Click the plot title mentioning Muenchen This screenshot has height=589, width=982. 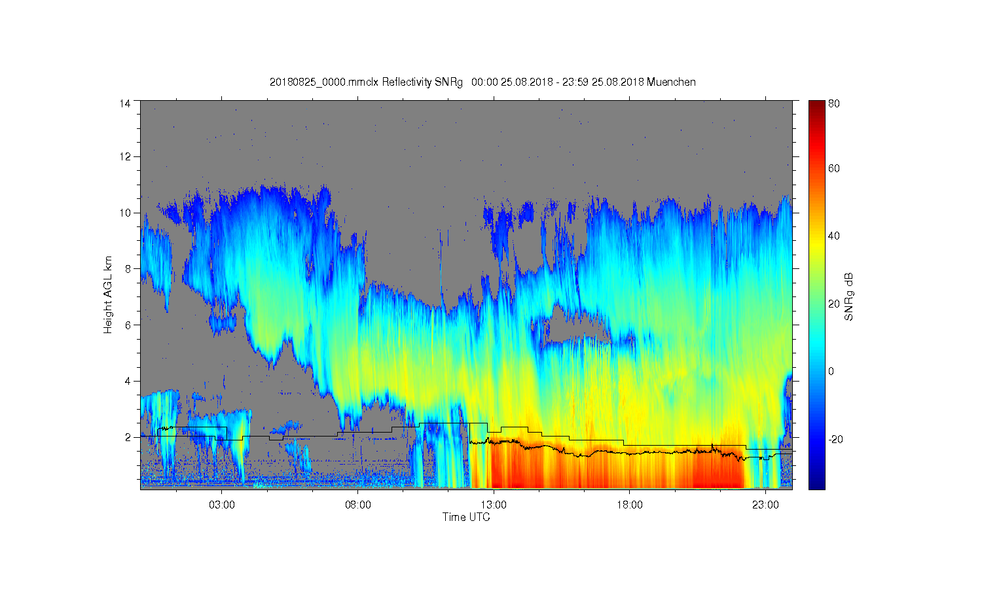(482, 82)
